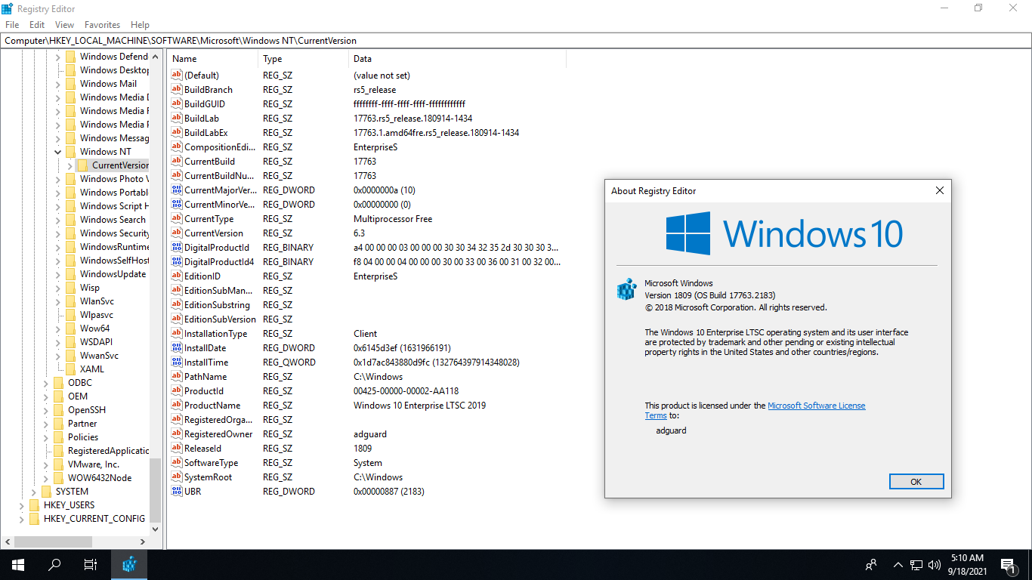1032x580 pixels.
Task: Select the CurrentBuild value row
Action: click(367, 162)
